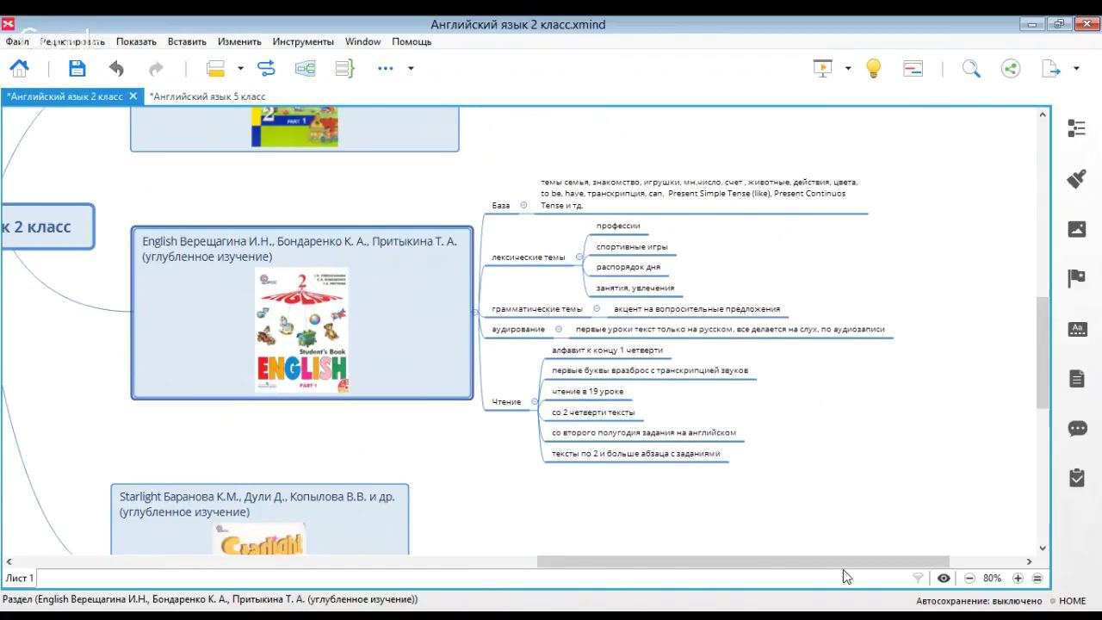Open the Image panel in the right sidebar
Viewport: 1102px width, 620px height.
click(1076, 228)
